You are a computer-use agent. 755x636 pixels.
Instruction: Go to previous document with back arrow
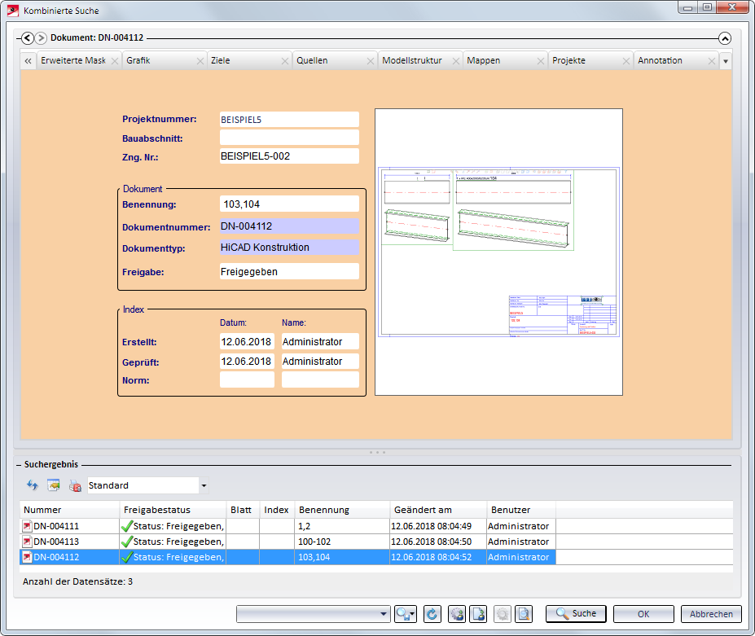[28, 37]
